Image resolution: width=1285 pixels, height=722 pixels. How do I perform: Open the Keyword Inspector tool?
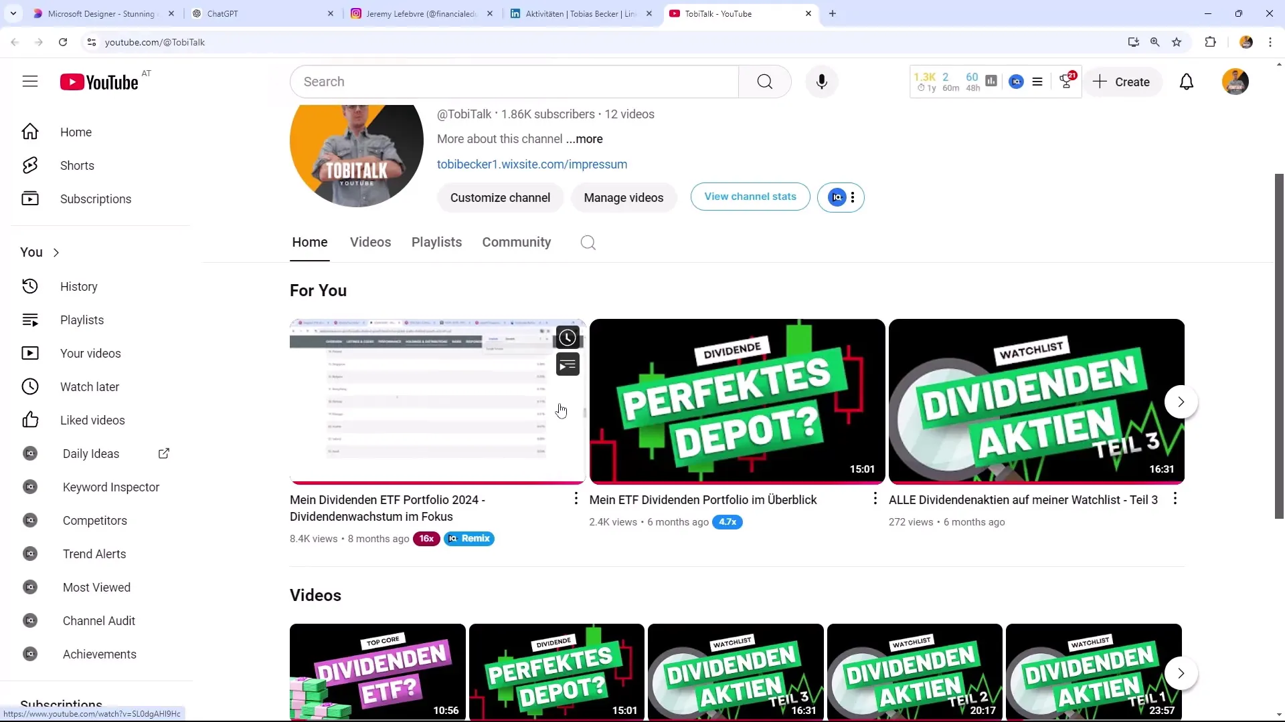pyautogui.click(x=110, y=487)
